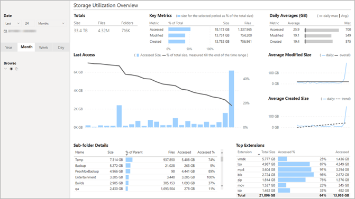Open the Last relative date dropdown
The width and height of the screenshot is (355, 199).
click(x=12, y=24)
